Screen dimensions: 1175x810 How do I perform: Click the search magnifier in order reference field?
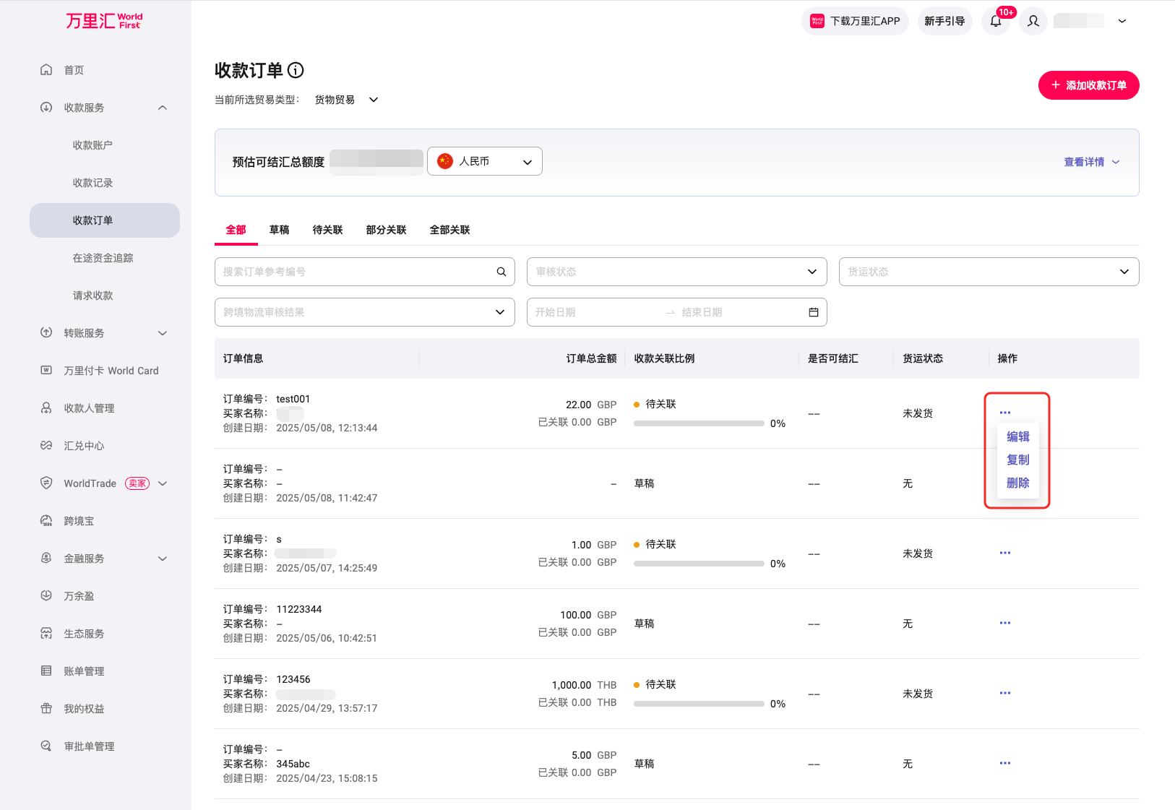502,272
